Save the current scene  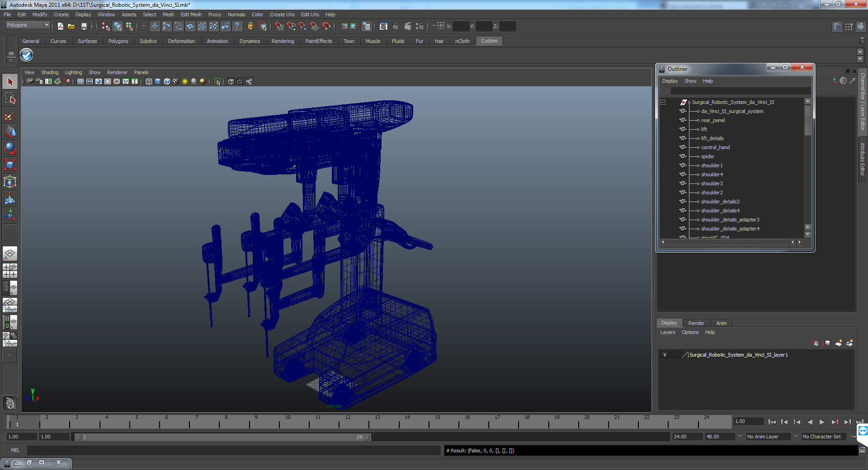pyautogui.click(x=84, y=26)
